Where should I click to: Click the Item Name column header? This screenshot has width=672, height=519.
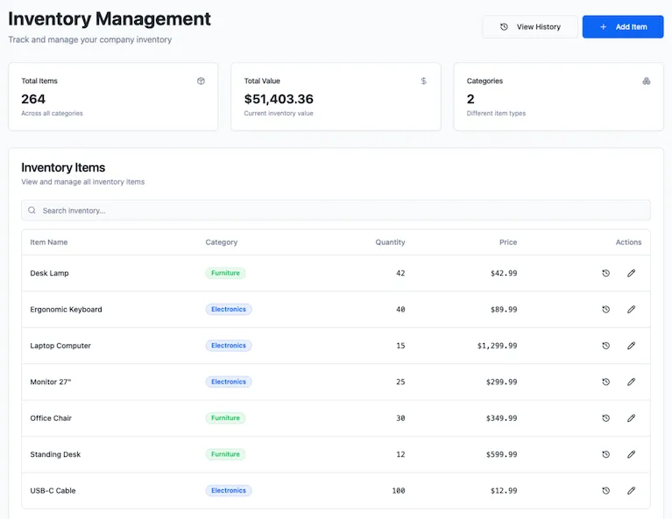click(x=49, y=242)
